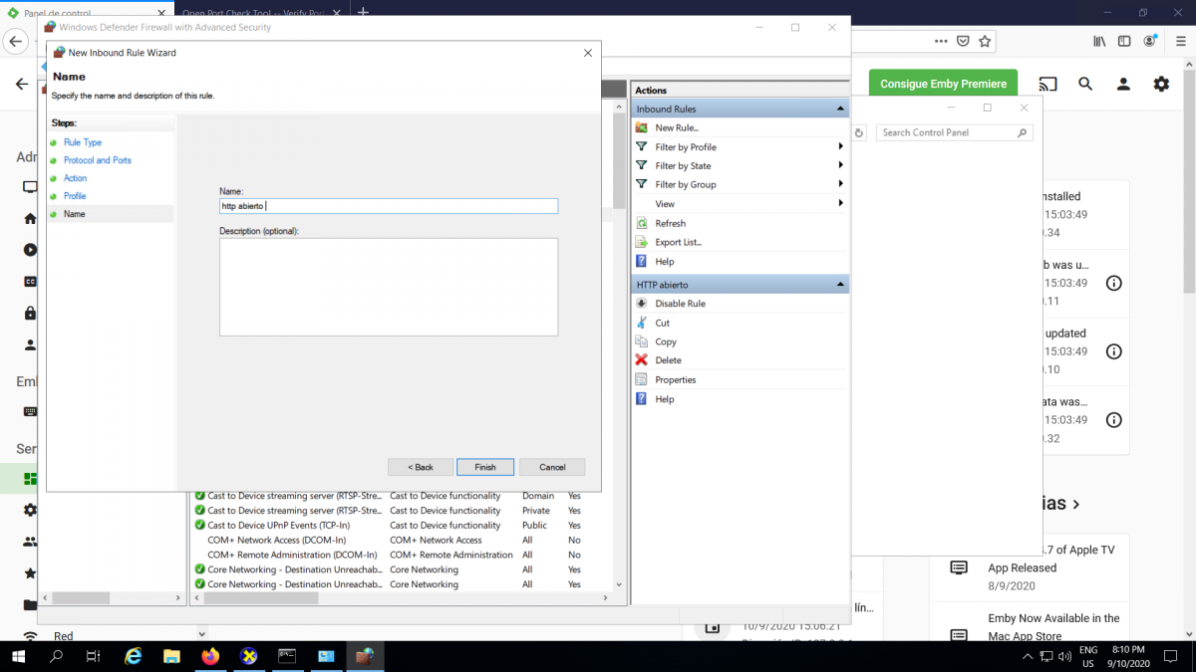This screenshot has height=672, width=1196.
Task: Go to the Protocol and Ports step
Action: [97, 160]
